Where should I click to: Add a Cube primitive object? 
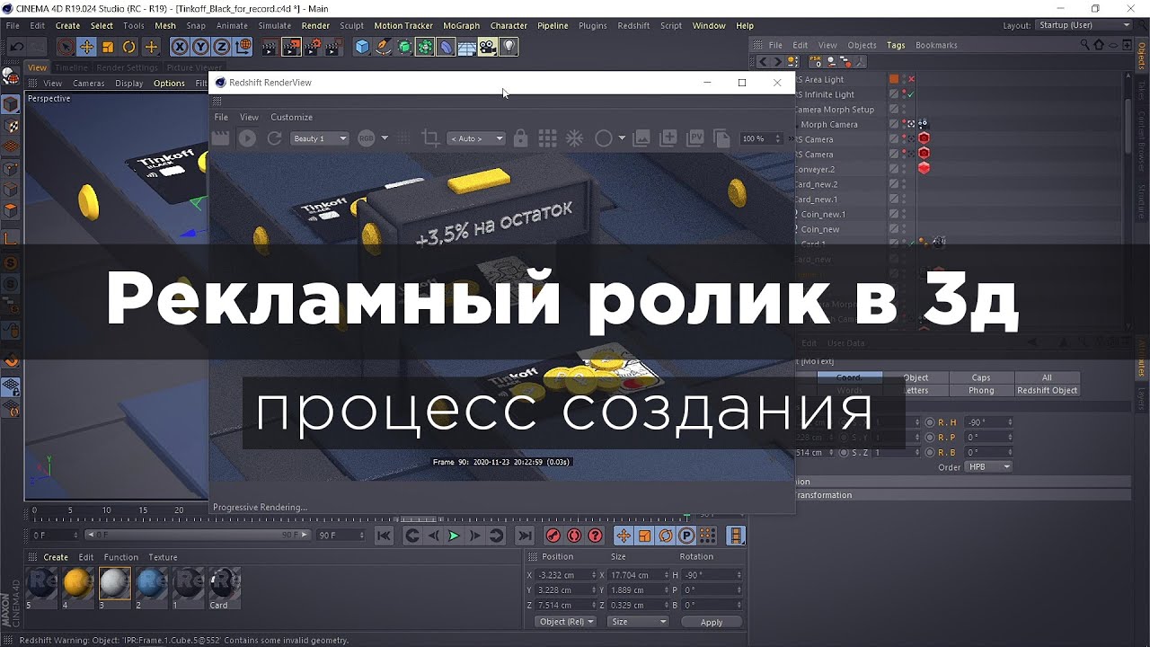(362, 47)
